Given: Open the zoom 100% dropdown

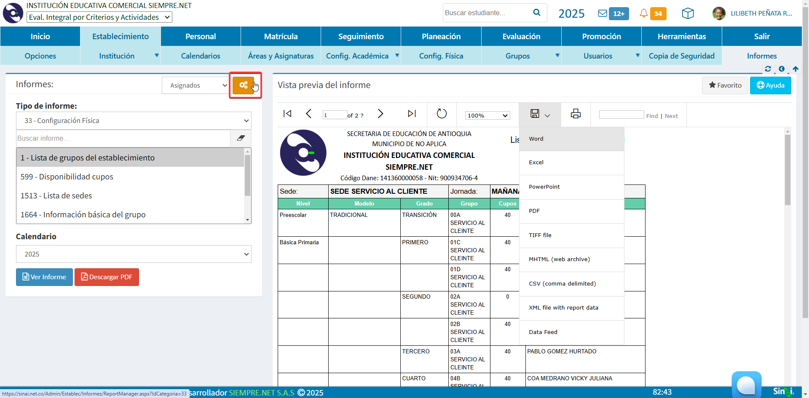Looking at the screenshot, I should [x=488, y=115].
